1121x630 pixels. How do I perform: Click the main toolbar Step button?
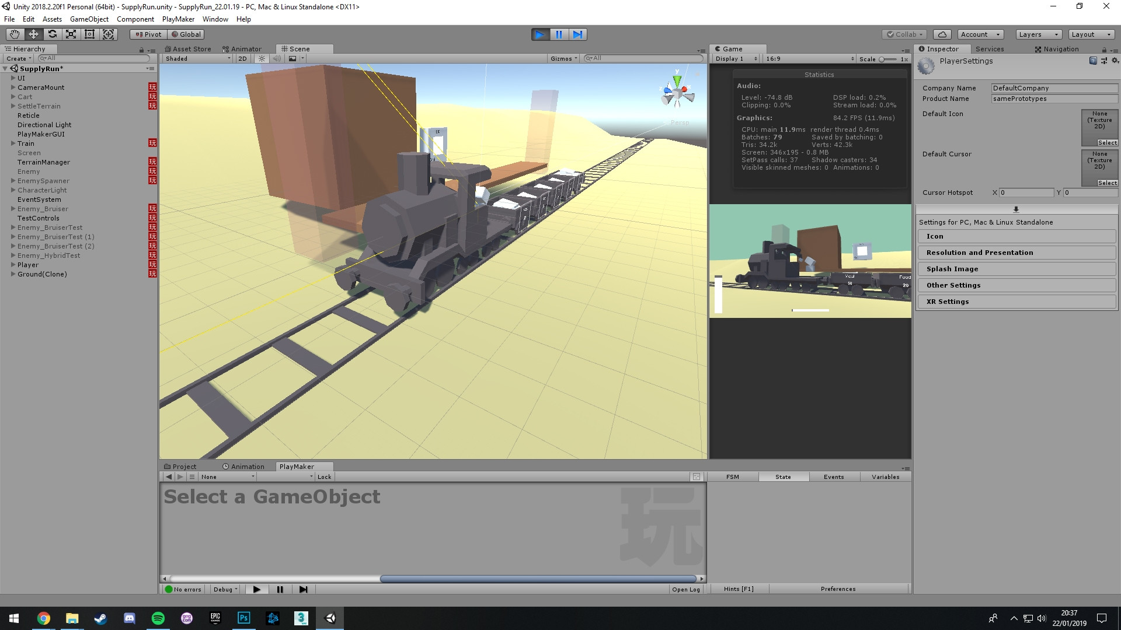click(x=577, y=34)
